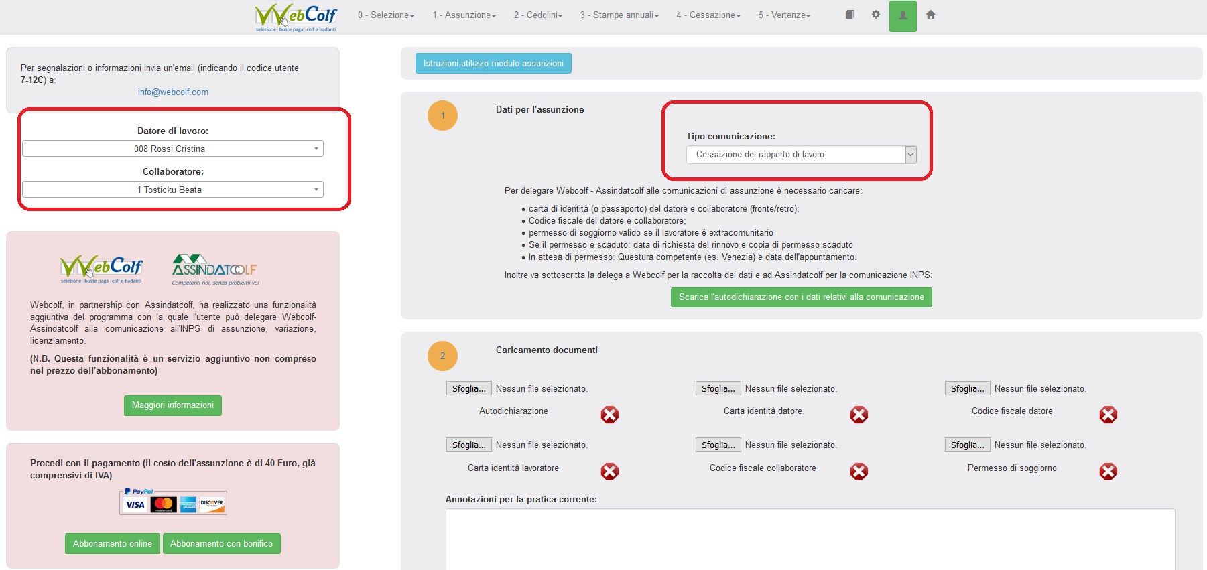Image resolution: width=1207 pixels, height=570 pixels.
Task: Click the red X next to Codice fiscale collaboratore
Action: click(859, 472)
